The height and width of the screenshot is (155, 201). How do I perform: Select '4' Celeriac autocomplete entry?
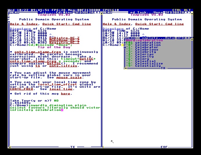(140, 54)
